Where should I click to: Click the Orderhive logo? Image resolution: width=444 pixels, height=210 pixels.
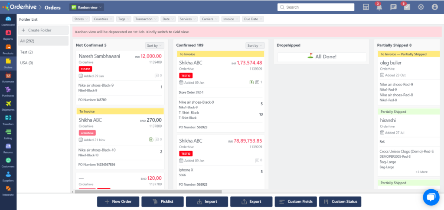tap(19, 7)
